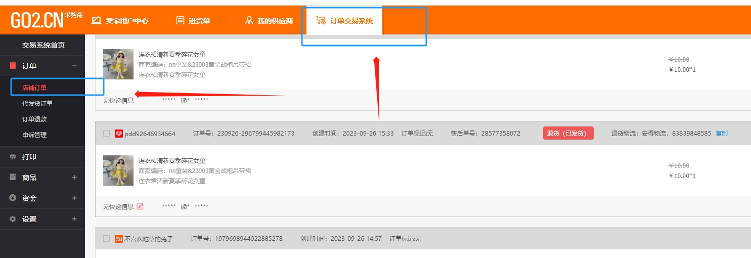Click product thumbnail under order pdd92646934664
751x258 pixels.
118,170
